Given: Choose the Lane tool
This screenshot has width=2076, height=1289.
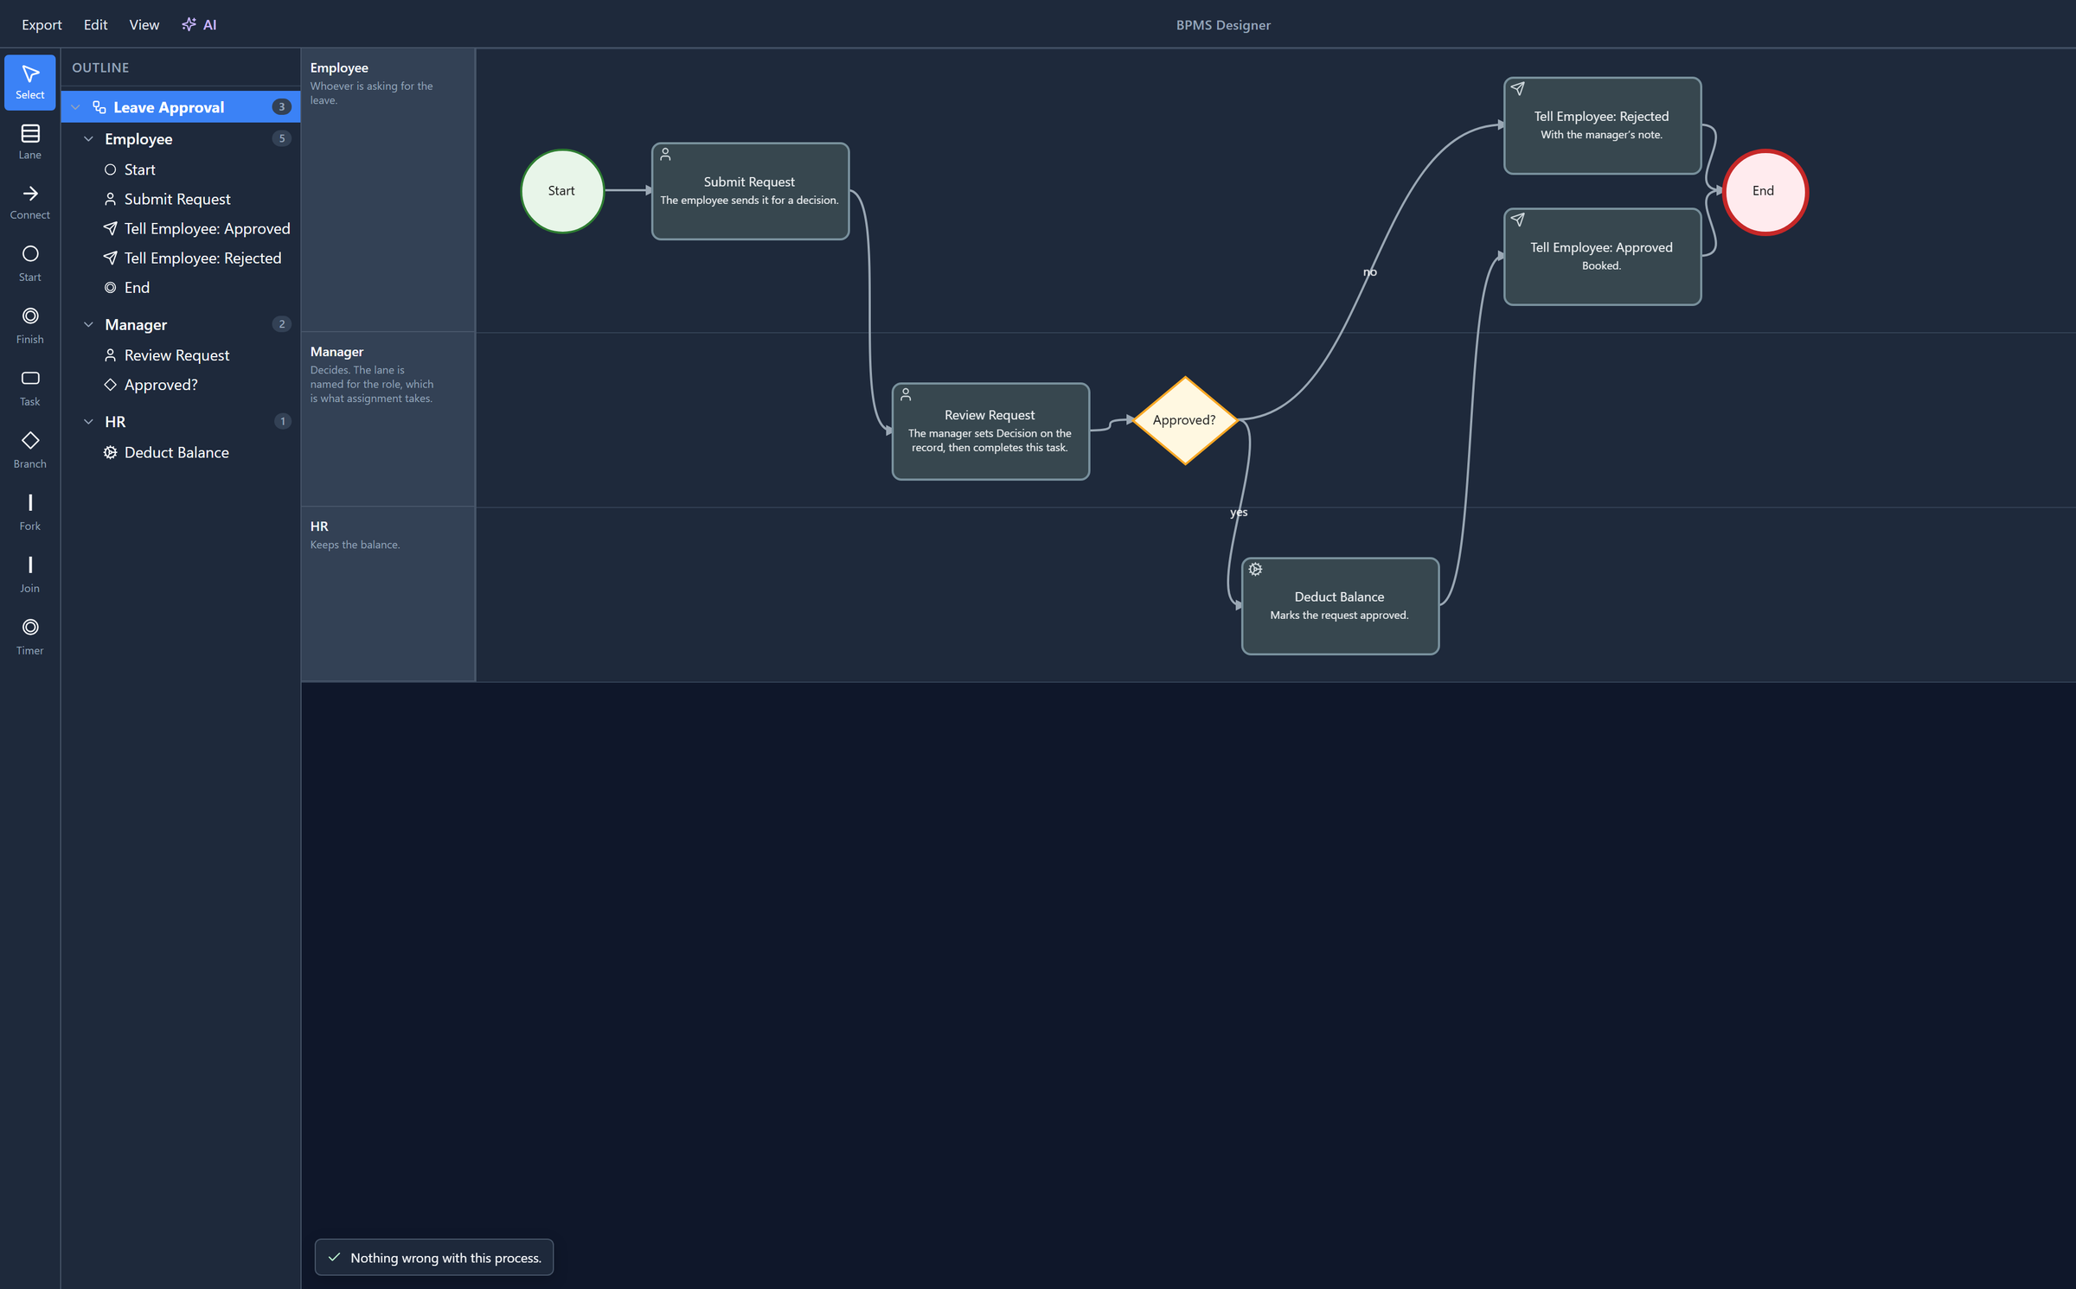Looking at the screenshot, I should pyautogui.click(x=30, y=142).
